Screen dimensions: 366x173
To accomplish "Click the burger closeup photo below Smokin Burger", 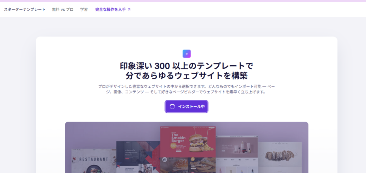I will click(174, 165).
